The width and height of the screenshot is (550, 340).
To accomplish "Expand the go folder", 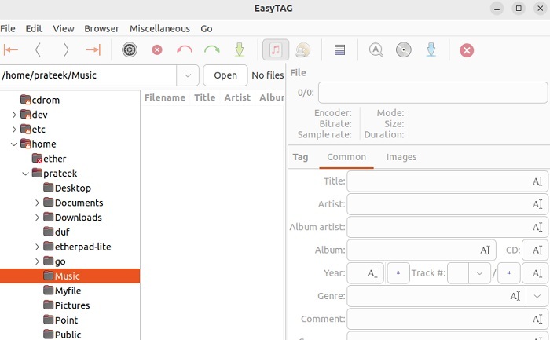I will click(x=37, y=261).
